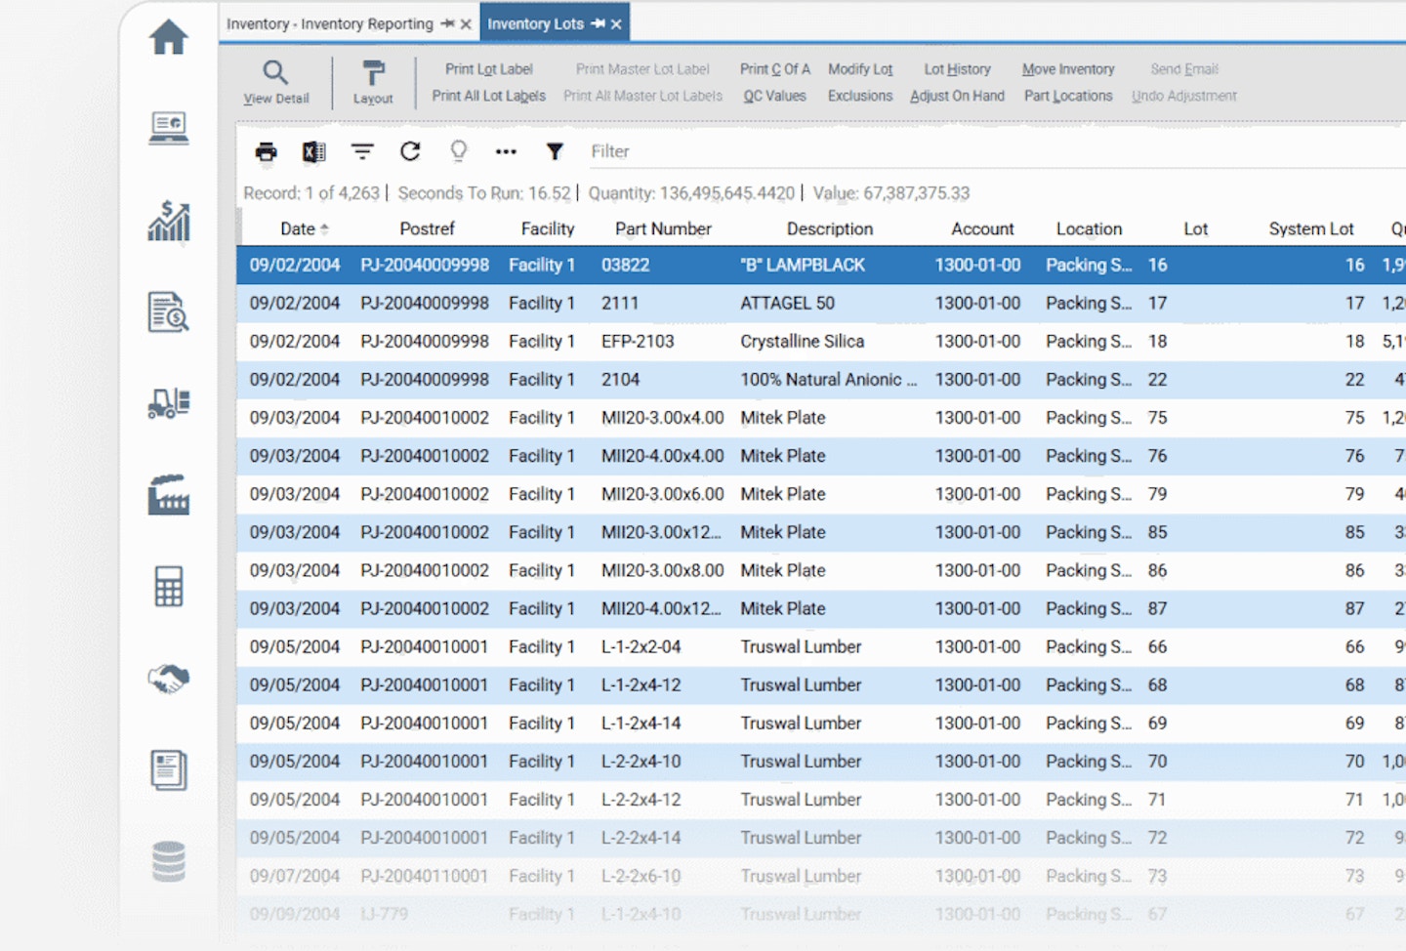This screenshot has width=1406, height=951.
Task: Click Print All Lot Labels
Action: 489,96
